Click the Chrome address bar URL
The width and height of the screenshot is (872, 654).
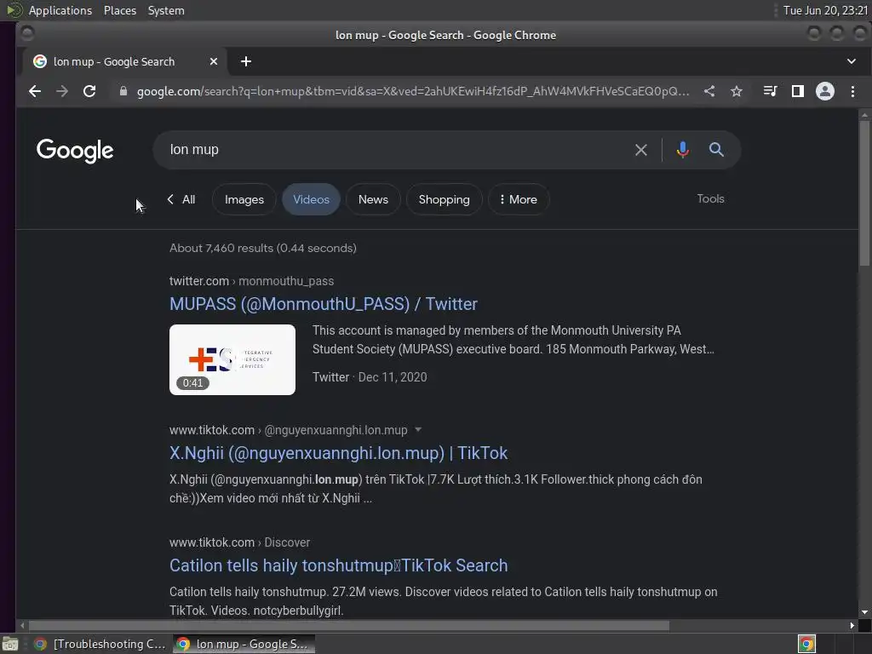click(413, 91)
